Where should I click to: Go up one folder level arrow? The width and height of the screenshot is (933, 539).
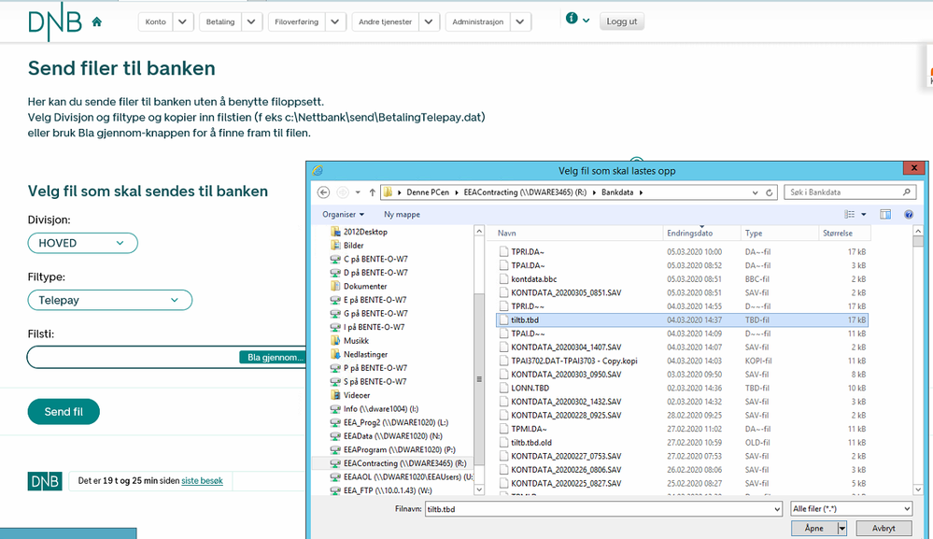click(372, 192)
